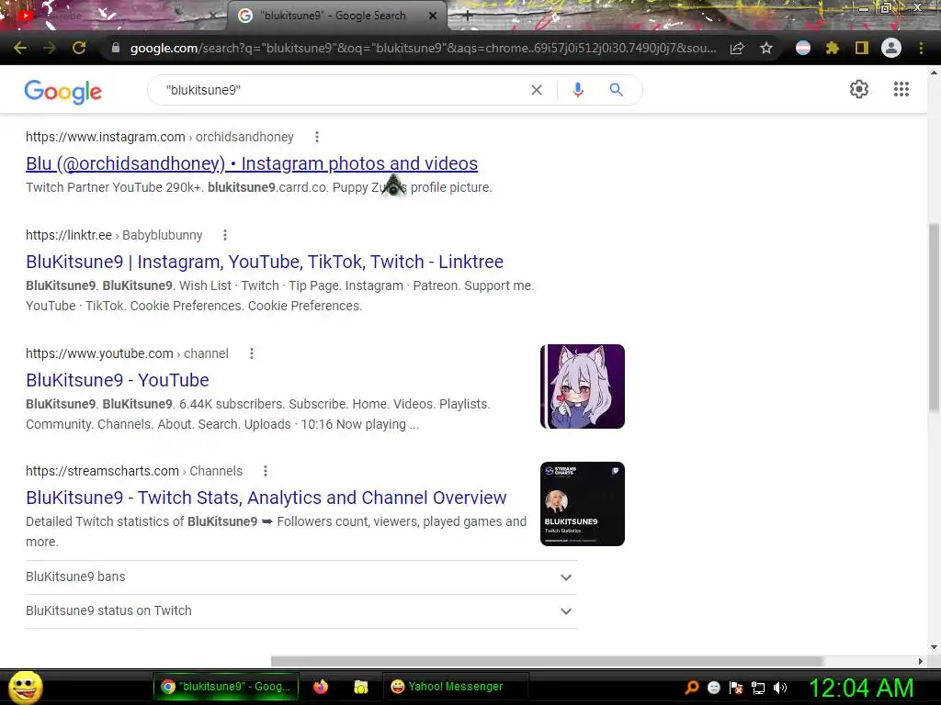Click the streamscharts.com Channels URL text
941x705 pixels.
[134, 471]
